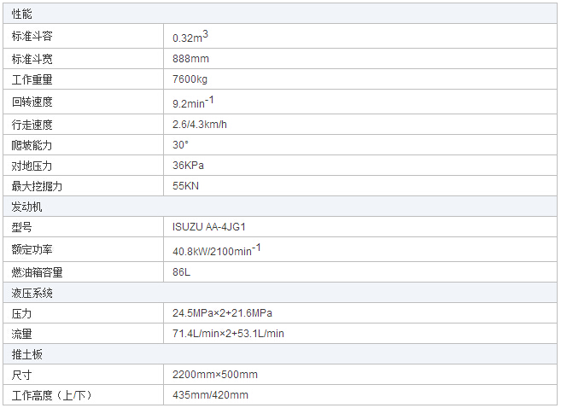The image size is (561, 408).
Task: Select the 2.6/4.3km/h travel speed value
Action: tap(200, 124)
